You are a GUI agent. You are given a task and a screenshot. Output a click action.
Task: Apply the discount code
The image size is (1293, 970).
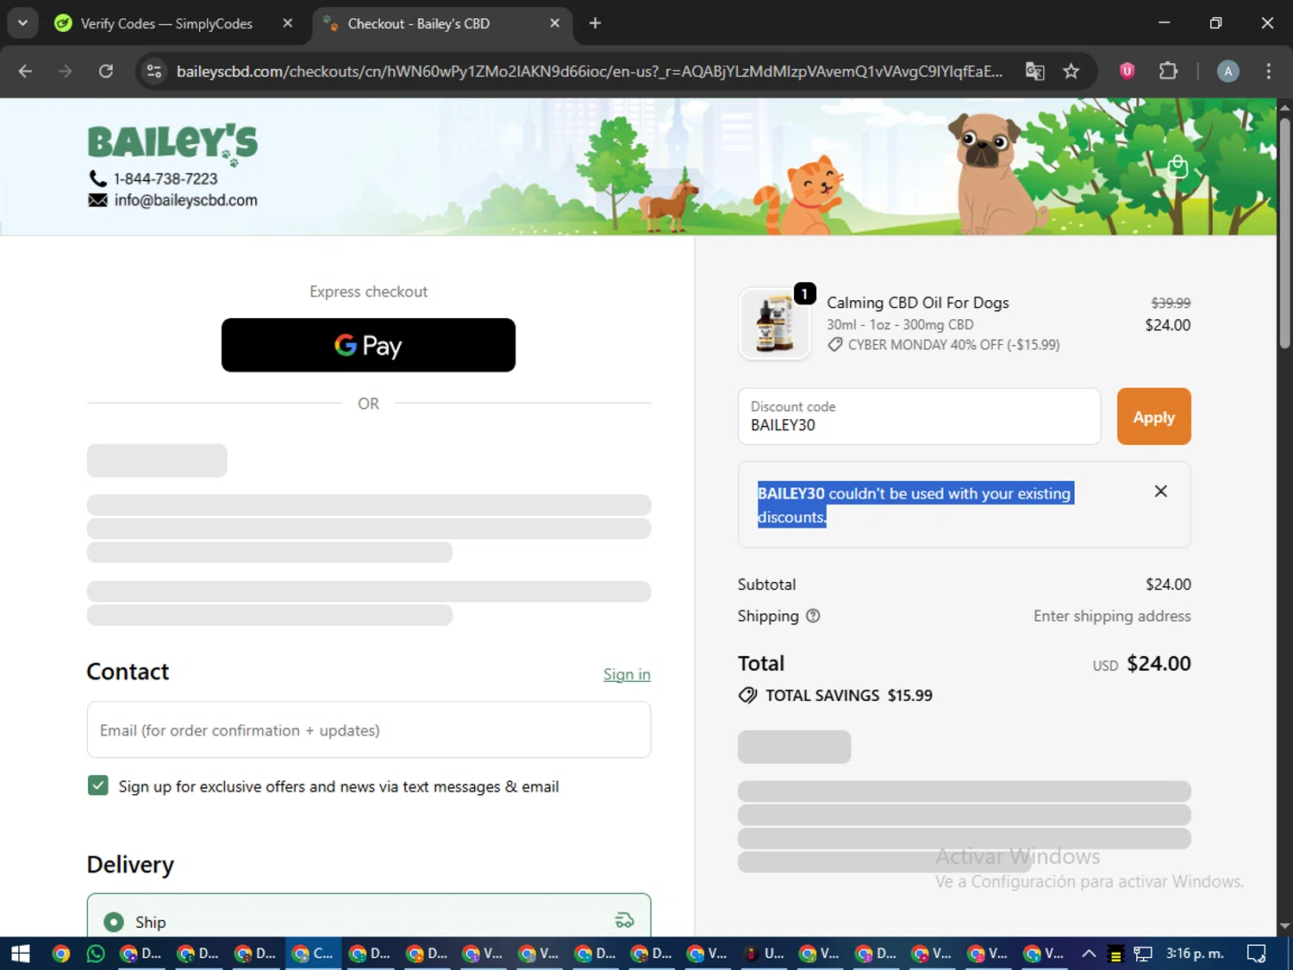[x=1153, y=416]
